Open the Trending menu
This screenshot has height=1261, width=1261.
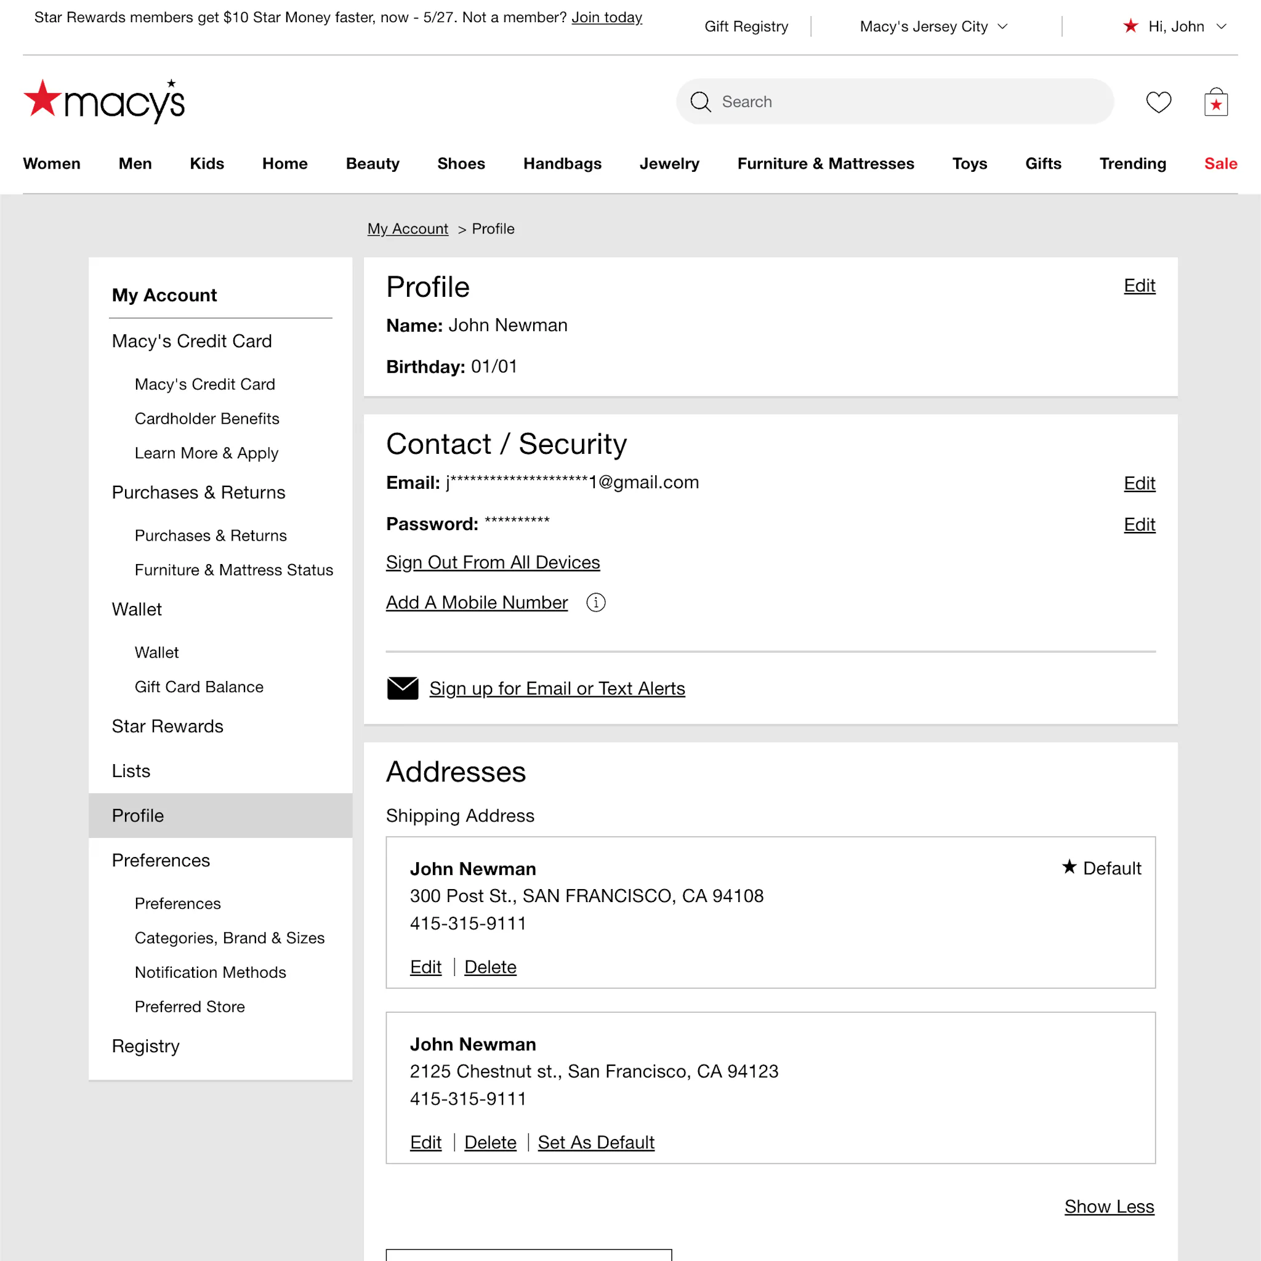coord(1132,163)
